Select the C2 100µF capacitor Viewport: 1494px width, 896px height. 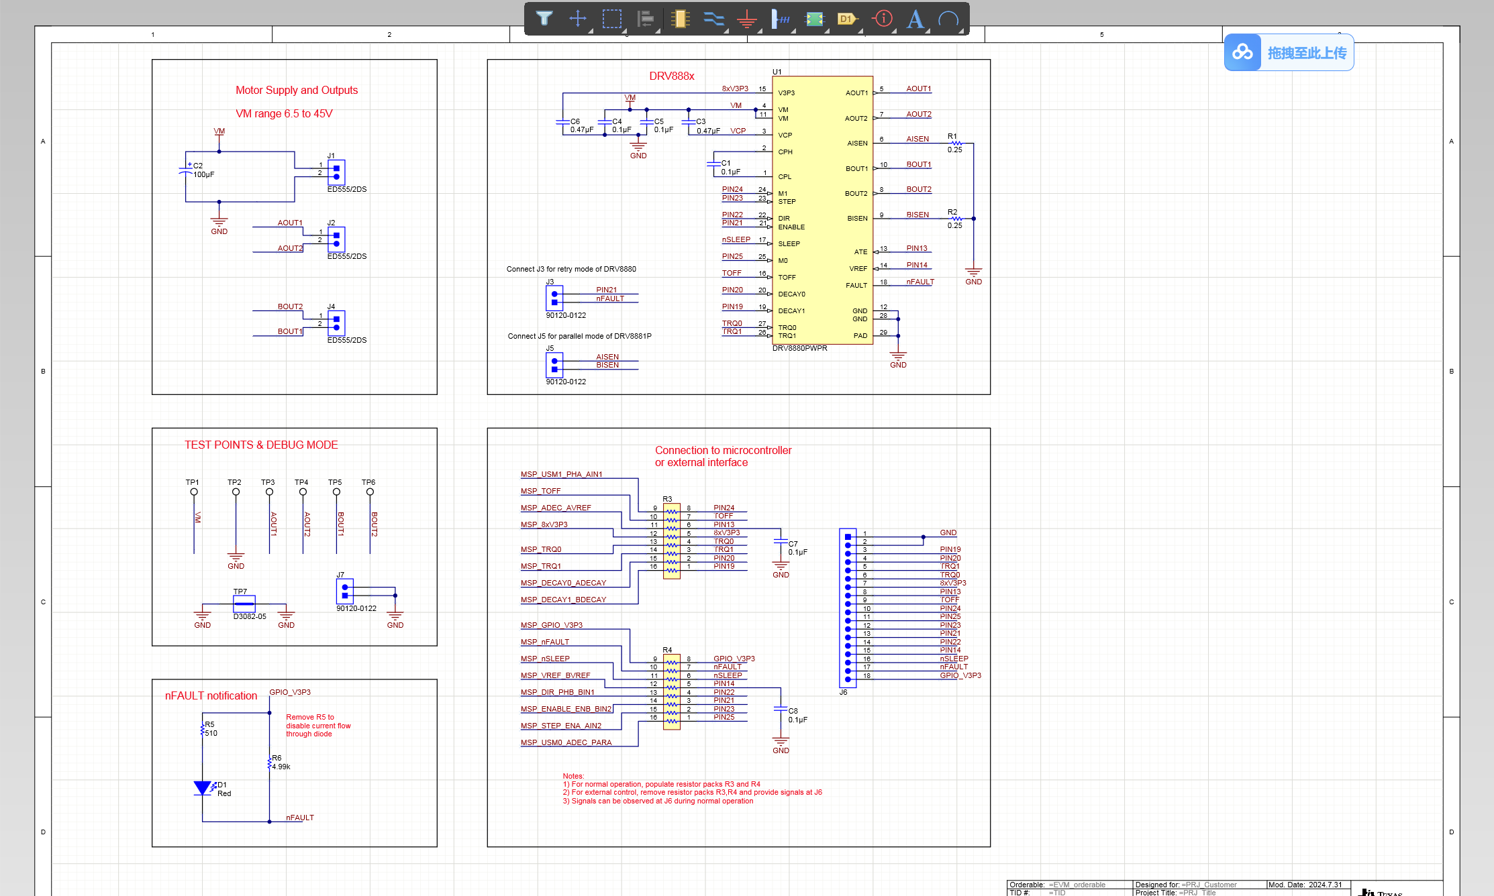tap(186, 170)
